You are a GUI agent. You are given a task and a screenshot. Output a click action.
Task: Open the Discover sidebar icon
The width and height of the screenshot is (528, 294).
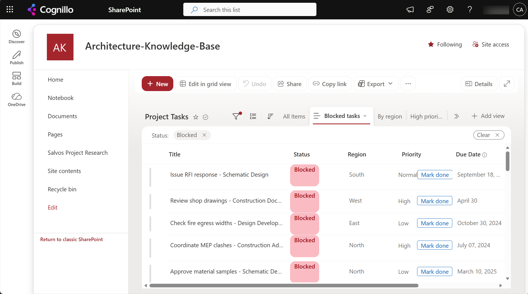(17, 37)
